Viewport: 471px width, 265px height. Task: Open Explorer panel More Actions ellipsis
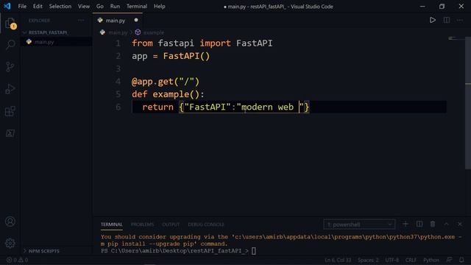point(81,20)
